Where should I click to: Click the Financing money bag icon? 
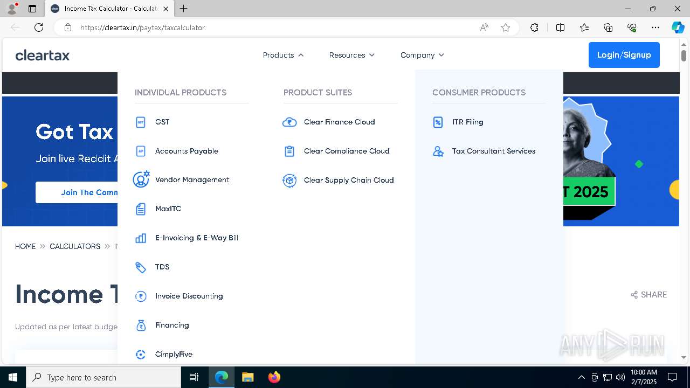coord(141,325)
